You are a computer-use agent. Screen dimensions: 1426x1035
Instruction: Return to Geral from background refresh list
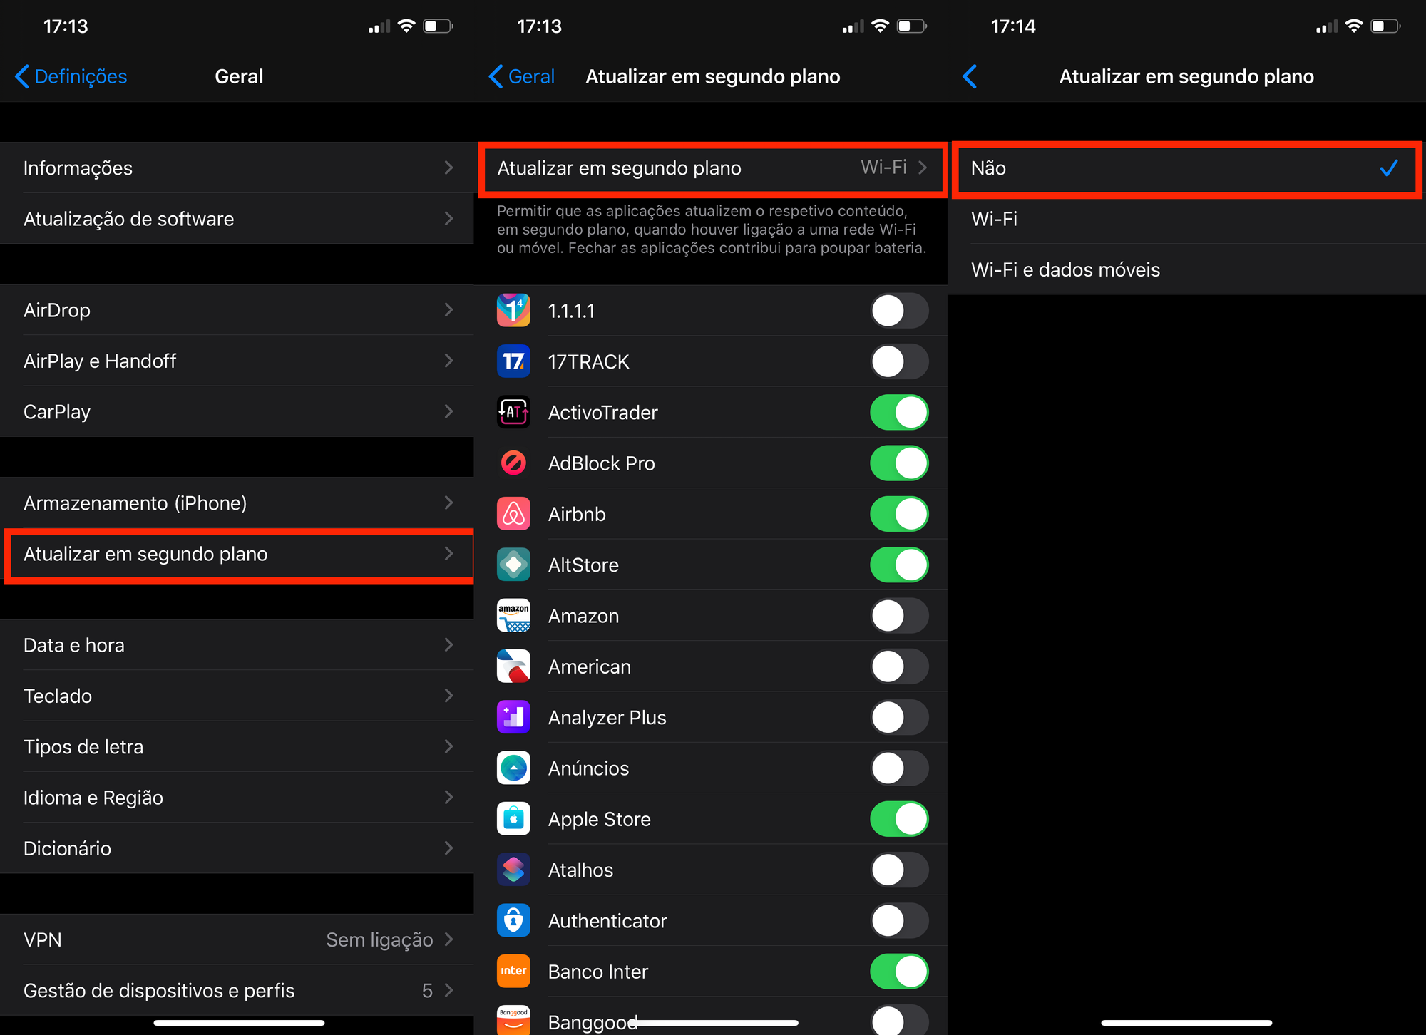point(522,76)
